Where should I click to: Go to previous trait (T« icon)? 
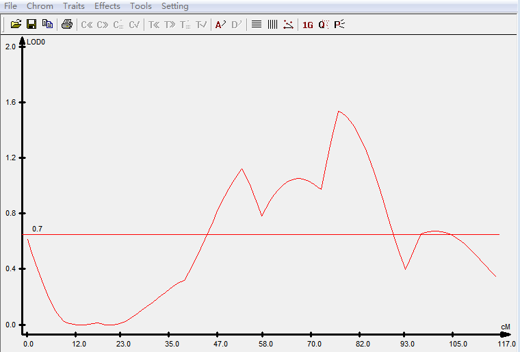(154, 25)
